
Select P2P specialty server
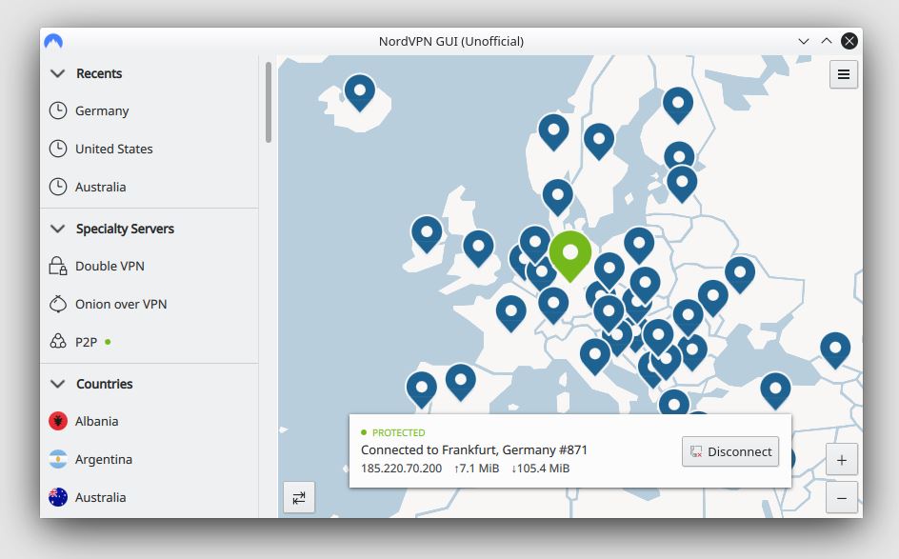150,342
